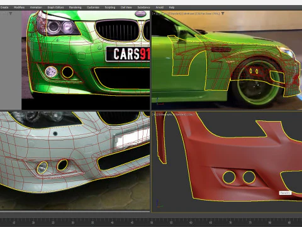302x227 pixels.
Task: Open the Graph Editors menu
Action: tap(55, 8)
